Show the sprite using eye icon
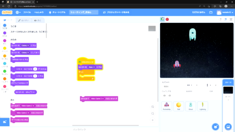This screenshot has width=235, height=132. coord(164,96)
